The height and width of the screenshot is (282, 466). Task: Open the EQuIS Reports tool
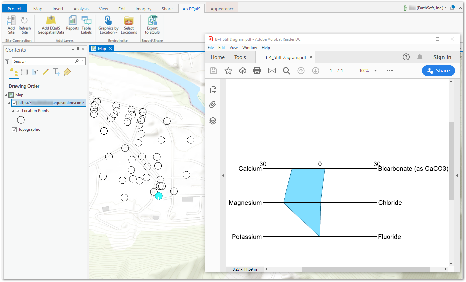pyautogui.click(x=72, y=21)
